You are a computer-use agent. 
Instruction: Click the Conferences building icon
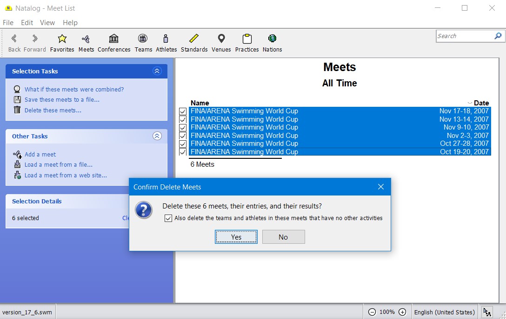[x=113, y=39]
